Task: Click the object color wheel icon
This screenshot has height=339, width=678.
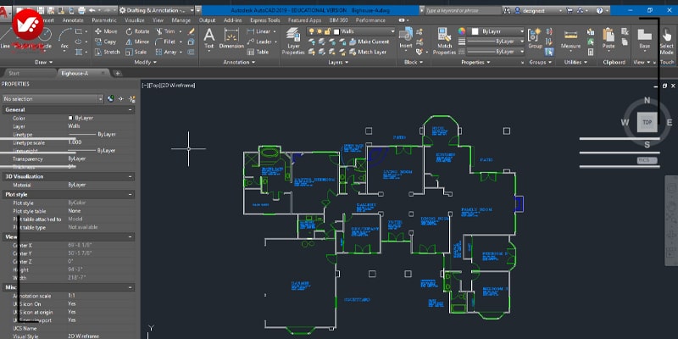Action: (x=462, y=31)
